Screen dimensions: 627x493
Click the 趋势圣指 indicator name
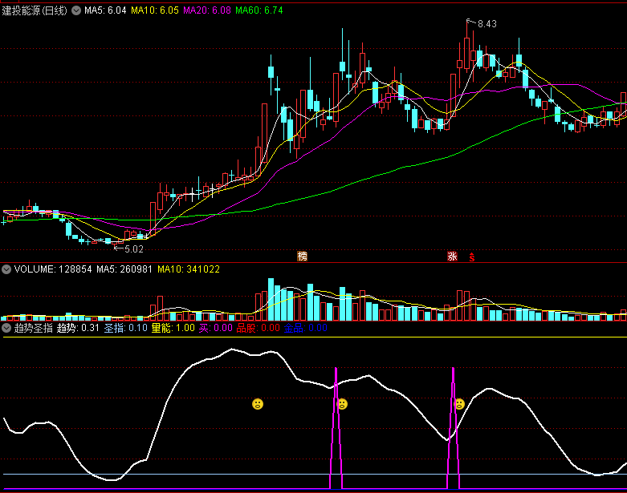coord(34,328)
